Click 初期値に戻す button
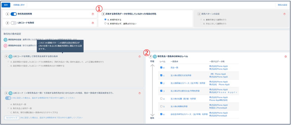This screenshot has height=125, width=291. click(19, 5)
